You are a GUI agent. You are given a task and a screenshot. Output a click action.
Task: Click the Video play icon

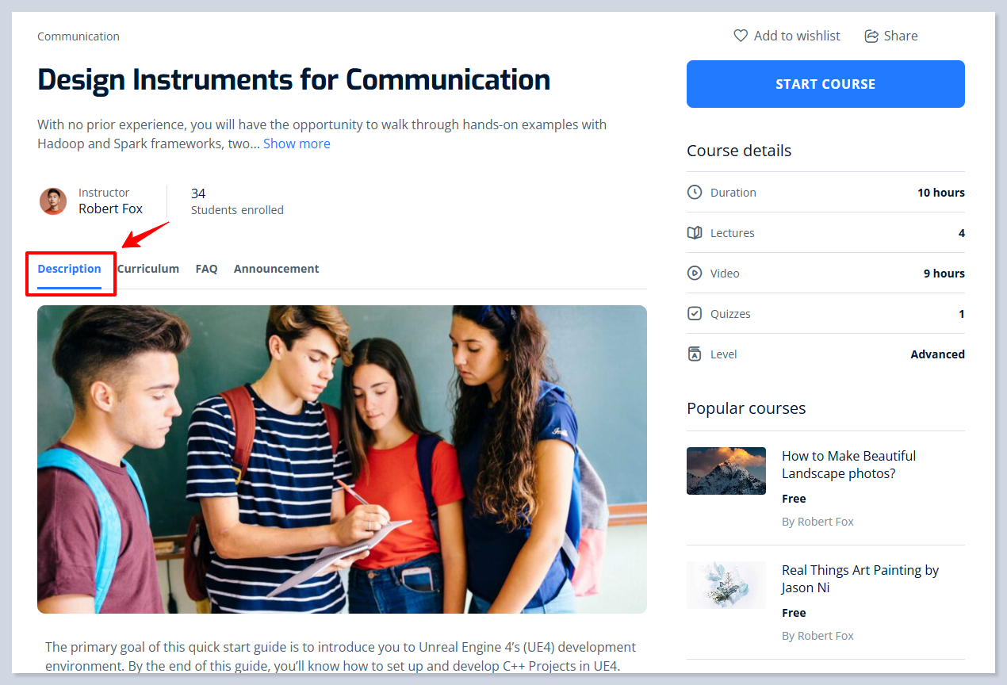coord(695,274)
